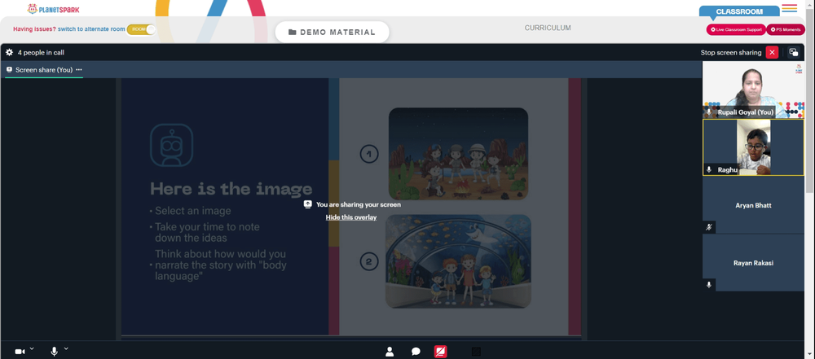The height and width of the screenshot is (359, 815).
Task: Click the folder icon in DEMO MATERIAL
Action: click(x=292, y=33)
